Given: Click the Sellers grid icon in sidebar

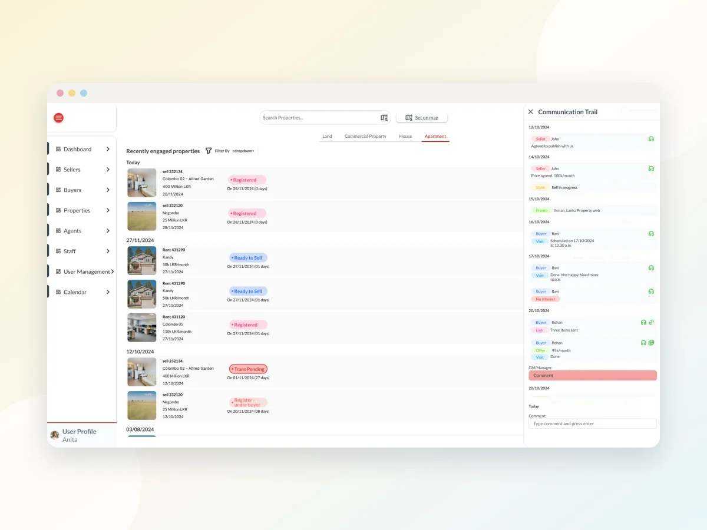Looking at the screenshot, I should 58,170.
